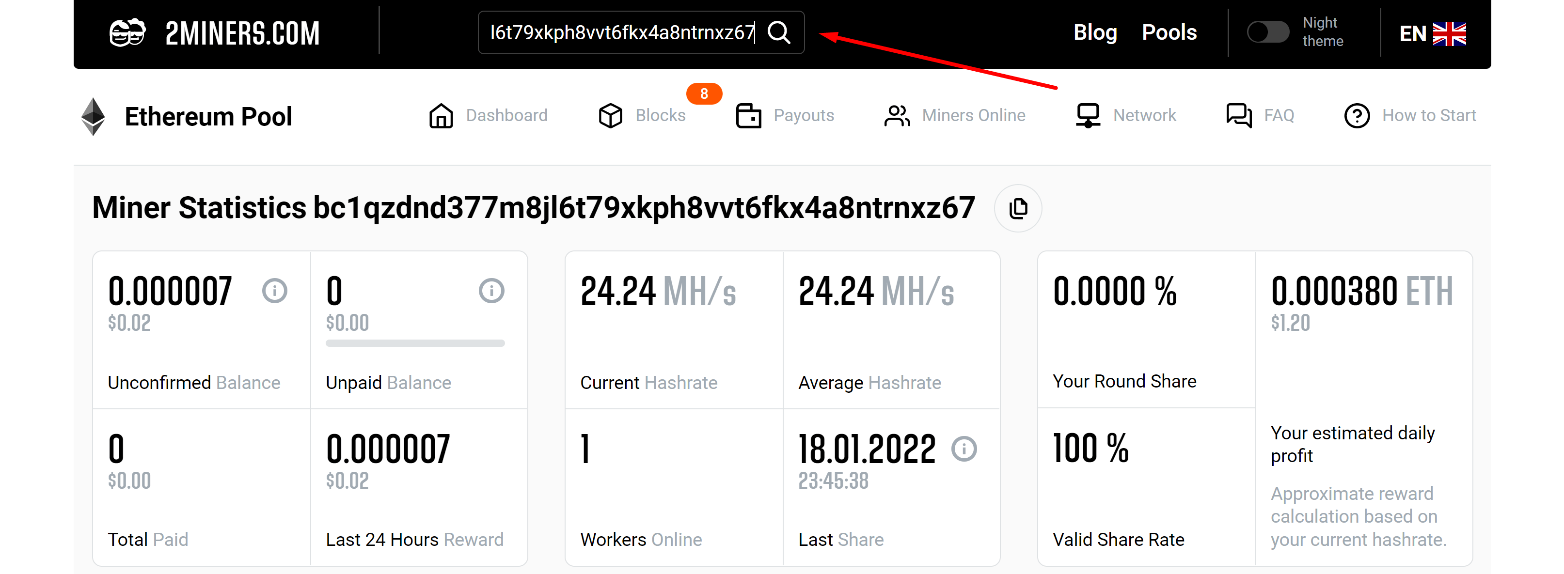Open the Blog link

click(1095, 32)
